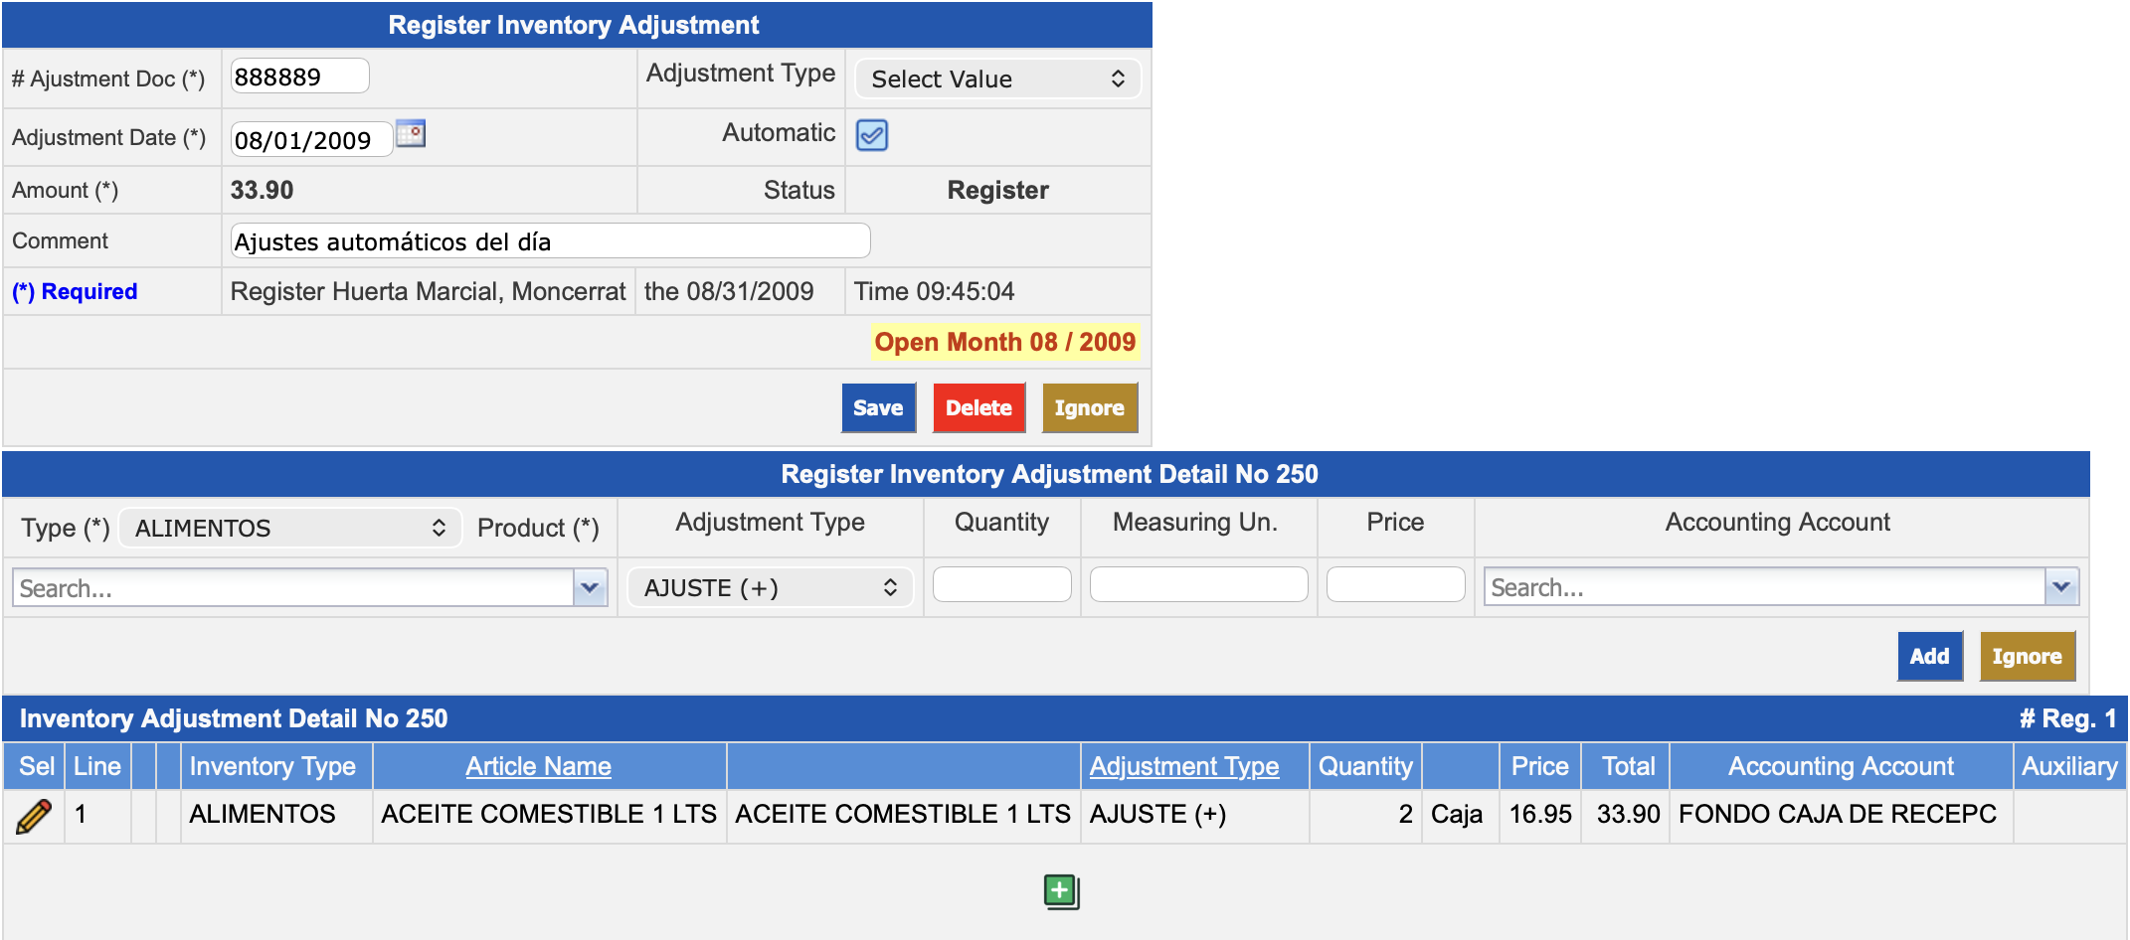
Task: Expand the Type ALIMENTOS dropdown
Action: [x=290, y=529]
